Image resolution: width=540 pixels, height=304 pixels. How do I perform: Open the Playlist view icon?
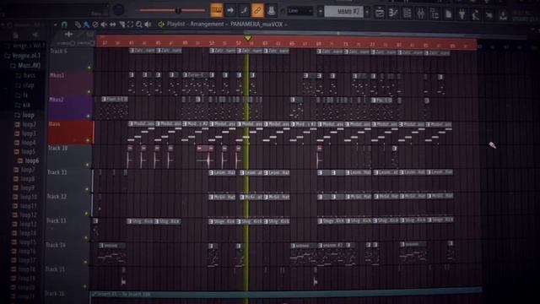point(379,14)
